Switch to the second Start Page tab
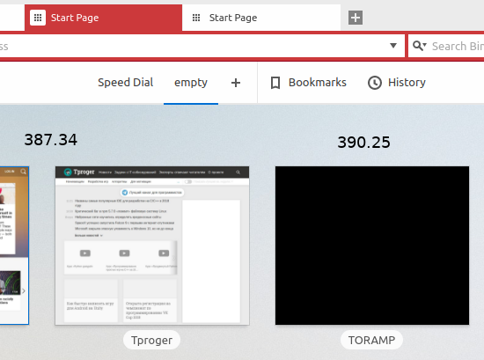 point(261,18)
